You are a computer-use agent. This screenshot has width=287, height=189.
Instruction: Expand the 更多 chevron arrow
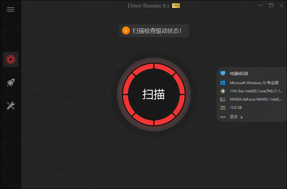242,117
